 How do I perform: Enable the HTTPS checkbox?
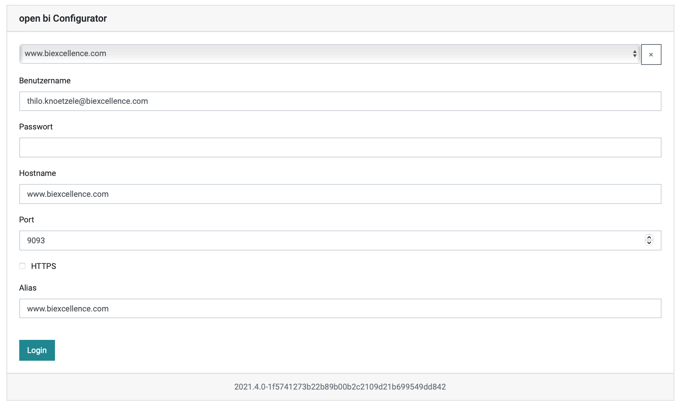22,266
